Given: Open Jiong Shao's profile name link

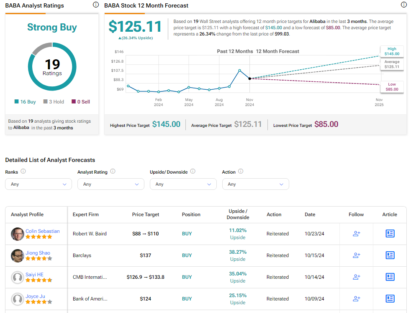Looking at the screenshot, I should click(x=38, y=253).
